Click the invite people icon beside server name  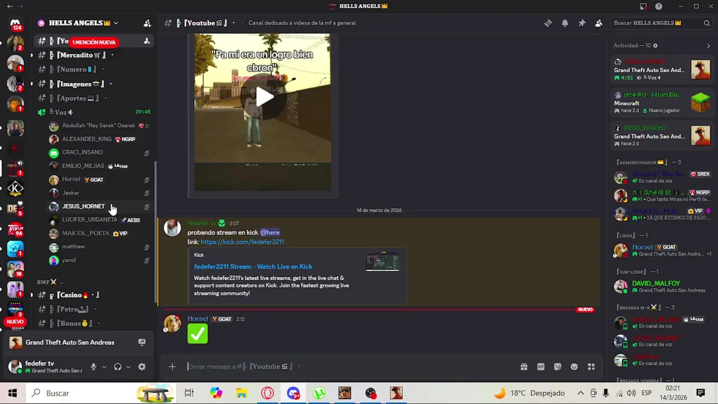click(147, 23)
